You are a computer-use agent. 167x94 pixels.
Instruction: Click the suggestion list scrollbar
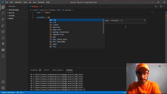[103, 26]
